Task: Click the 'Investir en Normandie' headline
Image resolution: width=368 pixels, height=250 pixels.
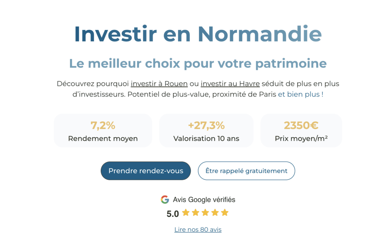Action: click(198, 34)
